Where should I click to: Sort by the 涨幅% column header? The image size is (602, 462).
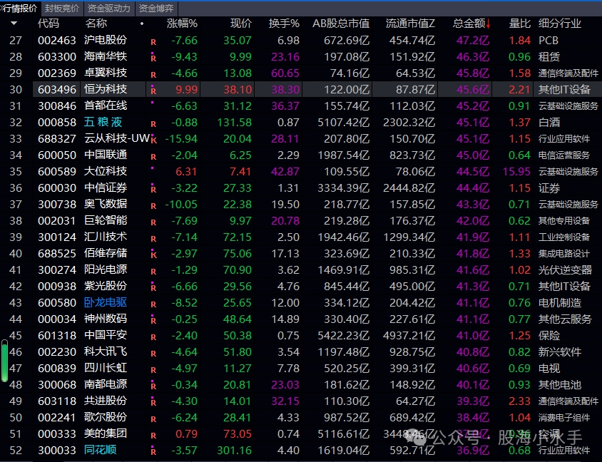point(182,24)
